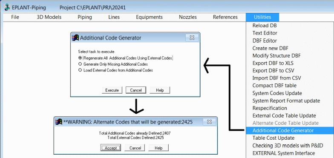
Task: Open the Equipments menu
Action: (x=149, y=17)
